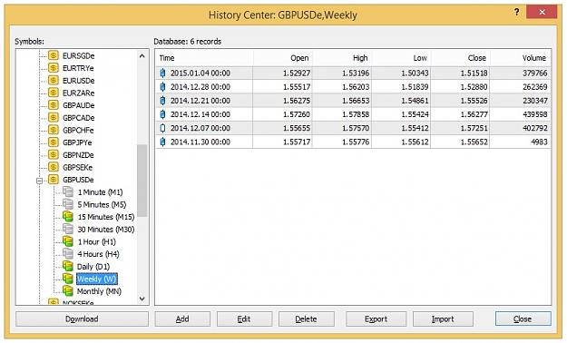This screenshot has width=567, height=343.
Task: Click the 1 Hour (H1) database icon
Action: [68, 241]
